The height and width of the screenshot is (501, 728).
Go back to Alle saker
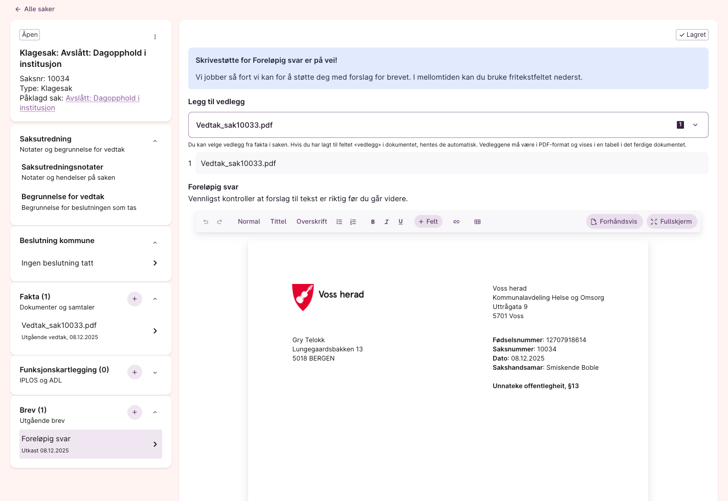(x=35, y=9)
